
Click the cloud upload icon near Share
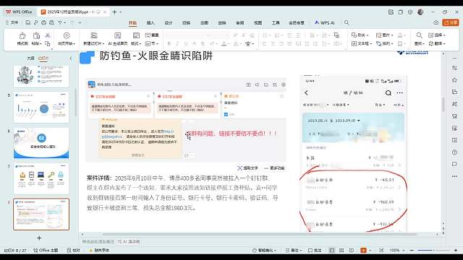(436, 22)
